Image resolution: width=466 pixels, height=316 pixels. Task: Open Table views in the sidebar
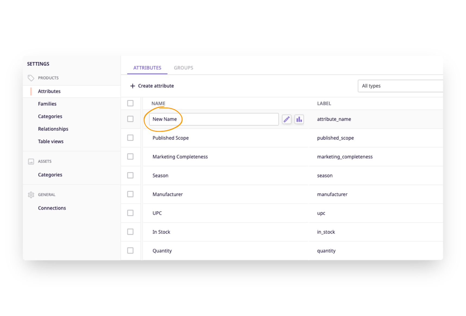coord(51,141)
